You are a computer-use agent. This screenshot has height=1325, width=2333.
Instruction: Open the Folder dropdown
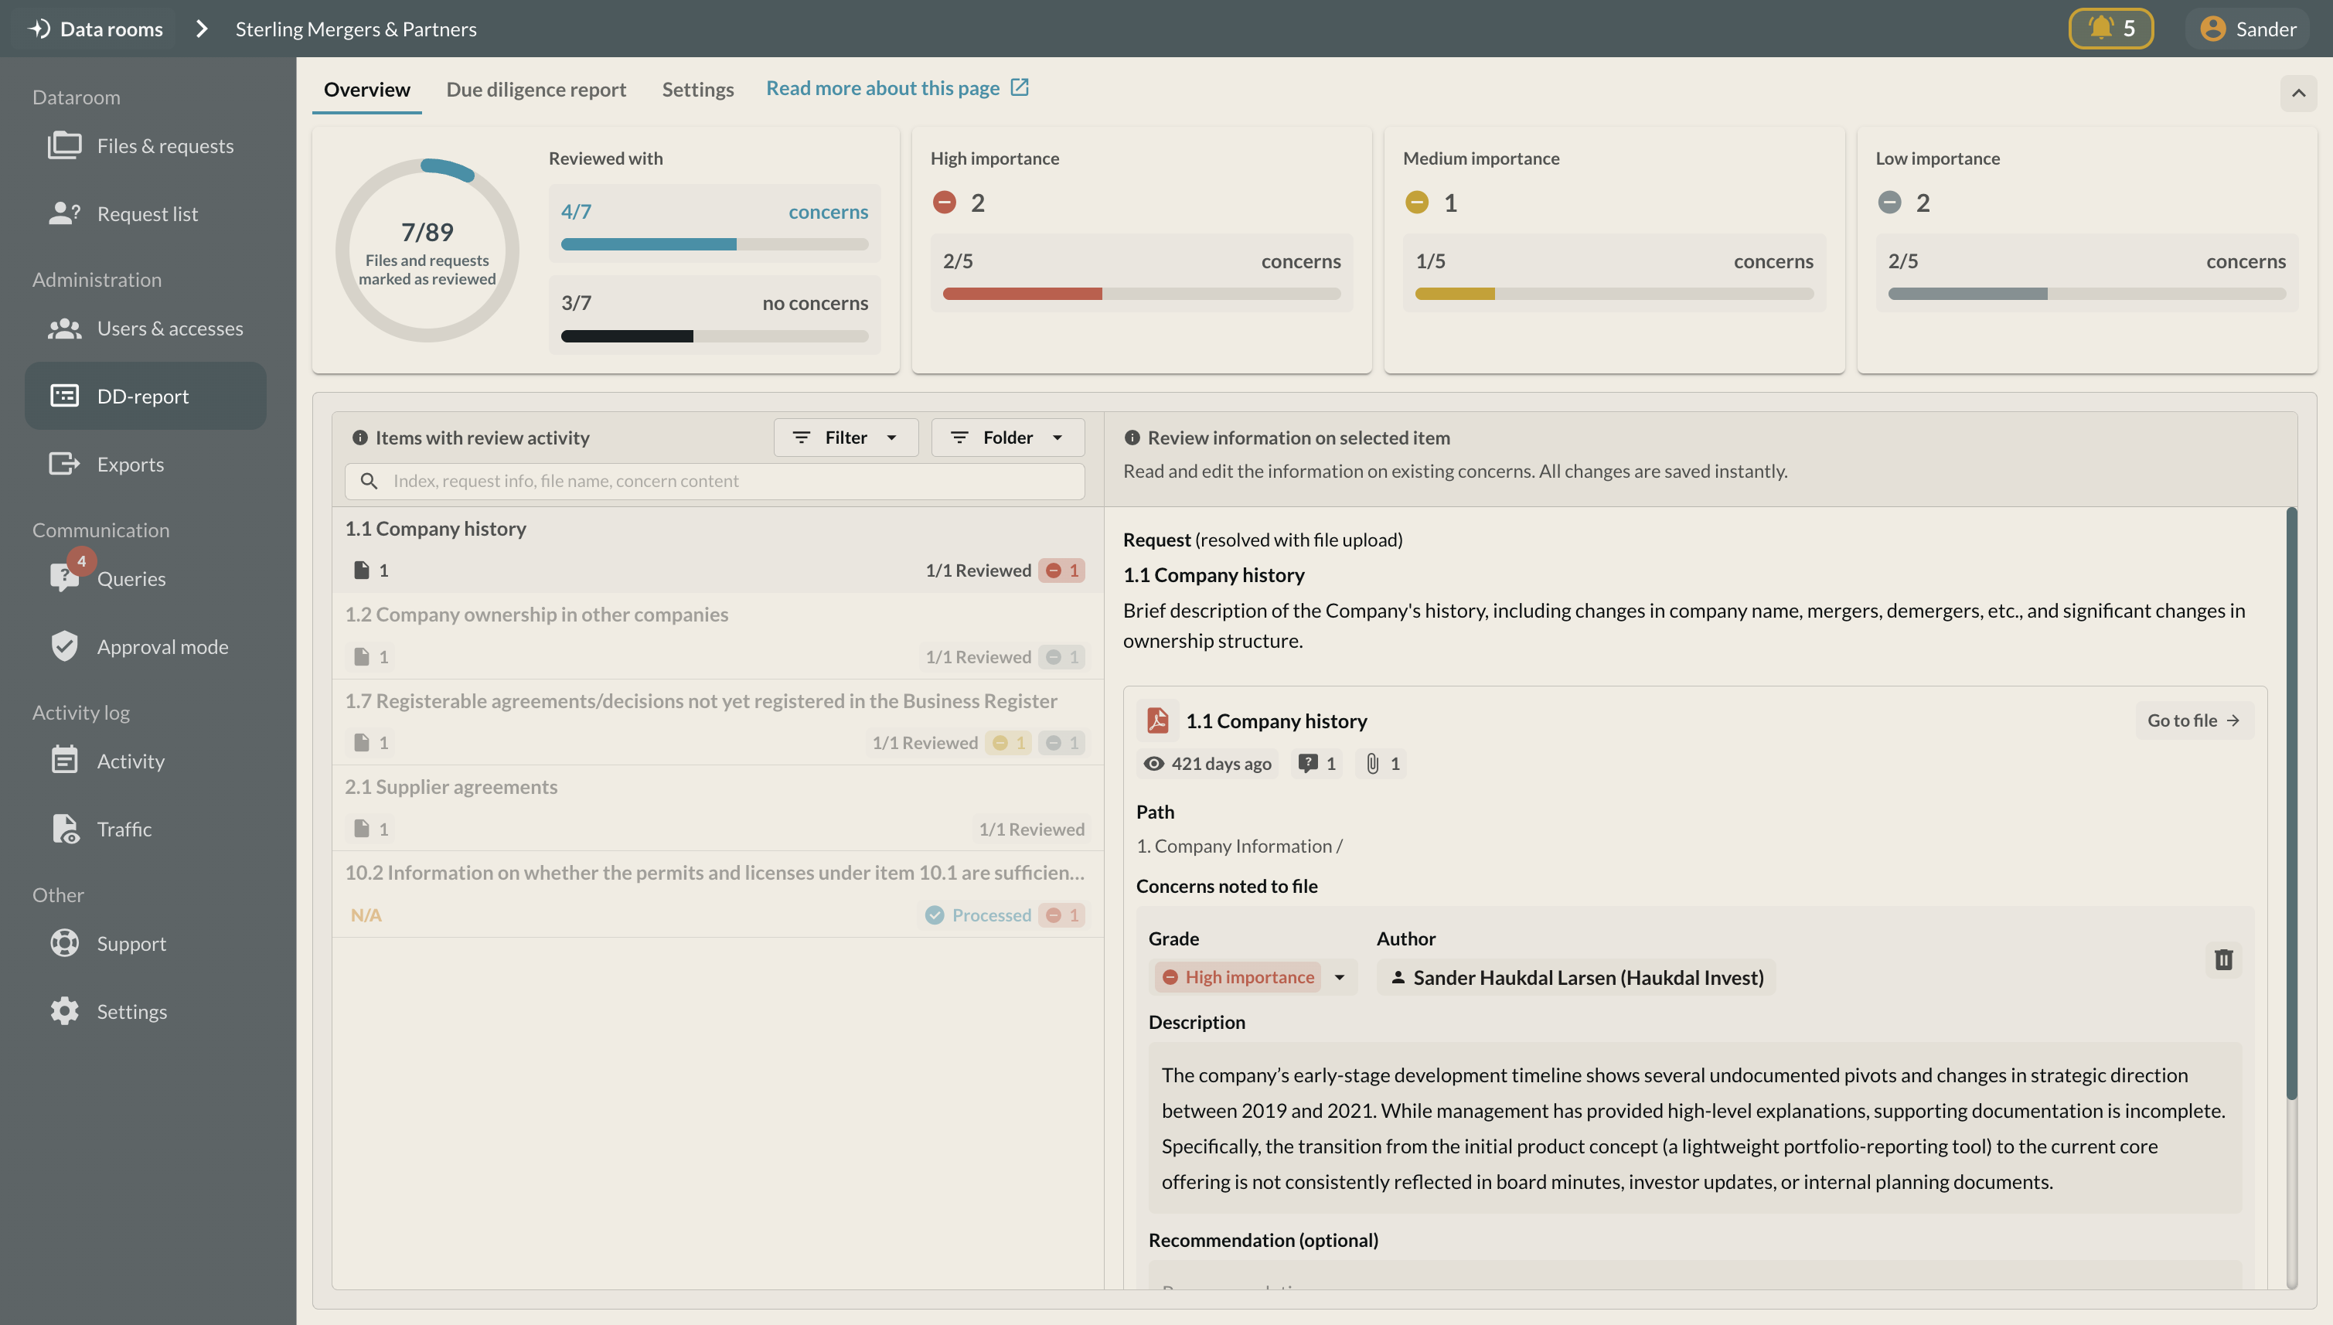(1007, 438)
